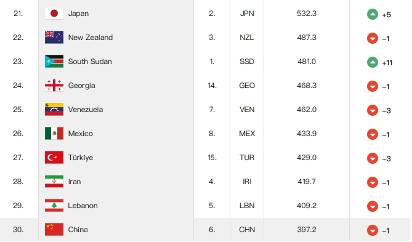Screen dimensions: 412x242
Task: Click Venezuela's red down arrow indicator
Action: (373, 110)
